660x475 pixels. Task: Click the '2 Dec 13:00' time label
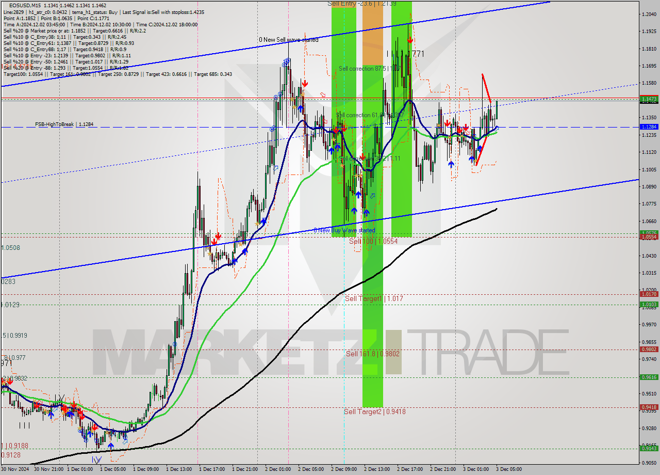coord(377,469)
